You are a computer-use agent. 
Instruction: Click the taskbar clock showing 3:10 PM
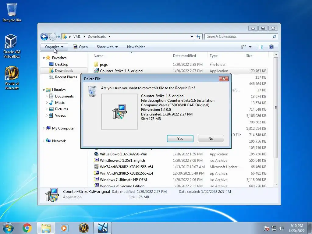pos(296,228)
